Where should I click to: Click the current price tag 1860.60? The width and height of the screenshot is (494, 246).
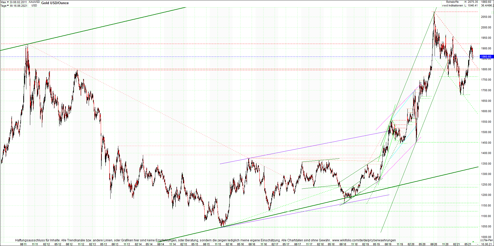(x=486, y=57)
